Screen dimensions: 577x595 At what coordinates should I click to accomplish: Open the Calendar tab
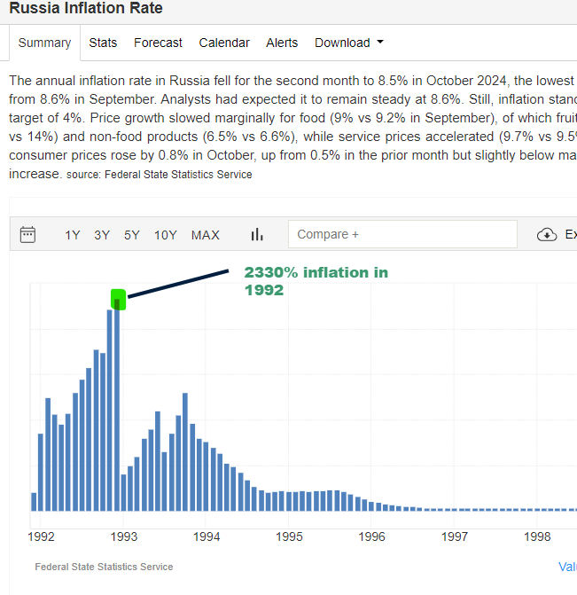[224, 43]
